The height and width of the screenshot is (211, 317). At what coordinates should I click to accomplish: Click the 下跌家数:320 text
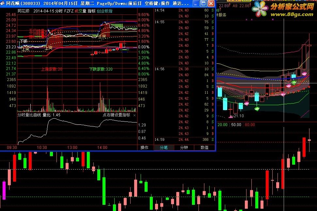click(x=101, y=69)
